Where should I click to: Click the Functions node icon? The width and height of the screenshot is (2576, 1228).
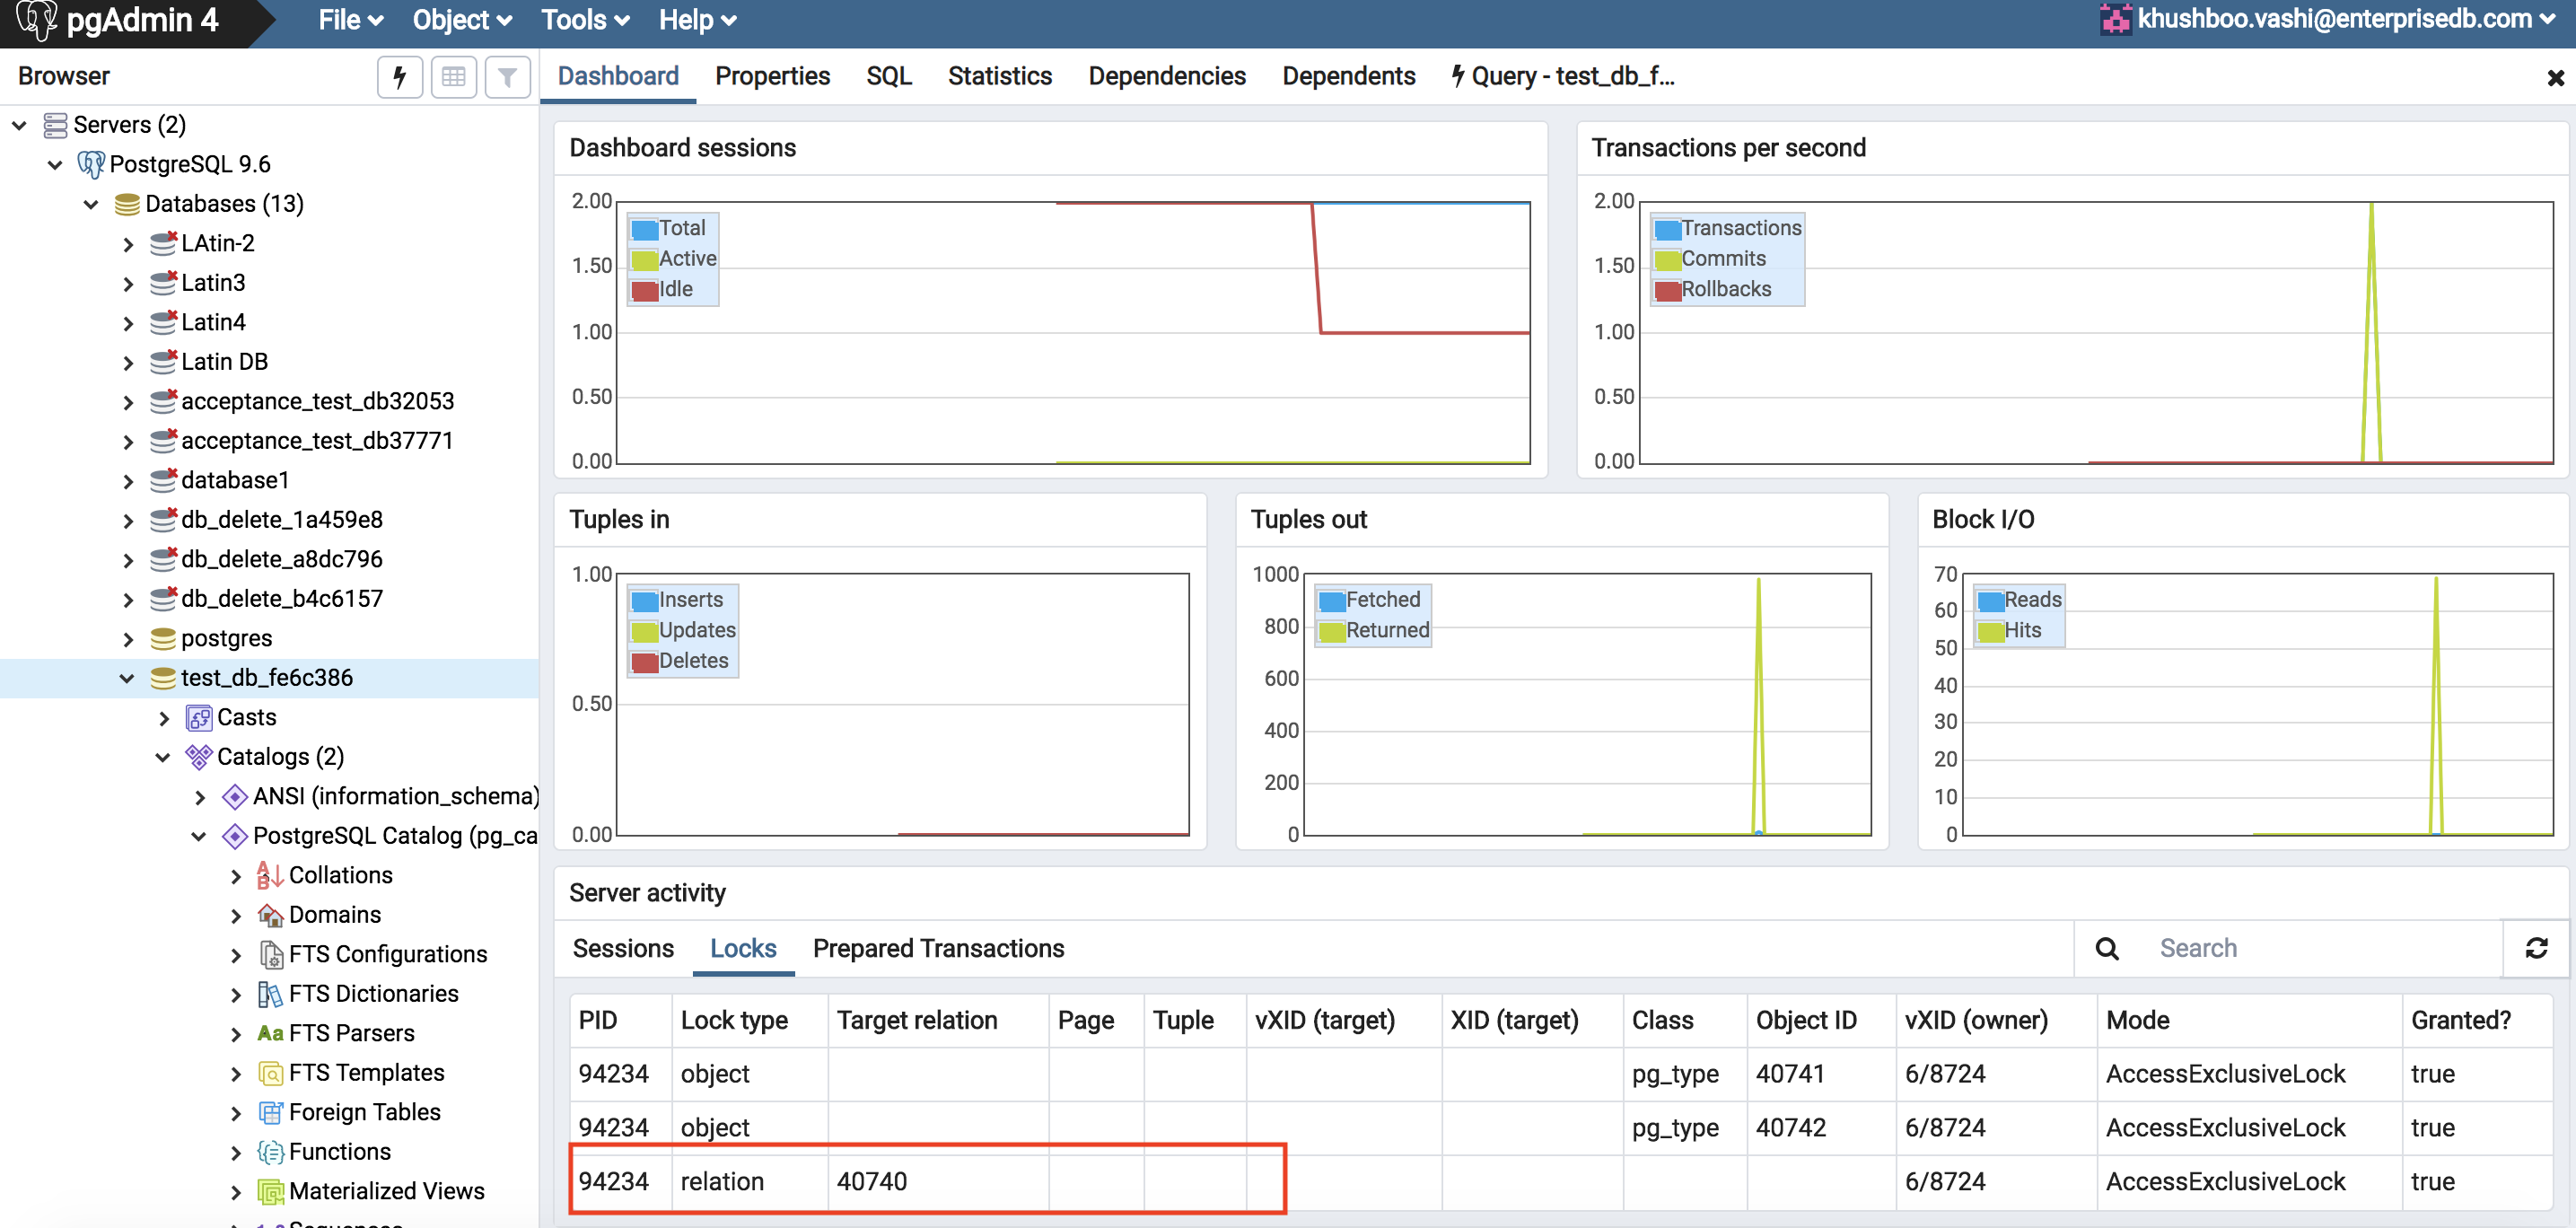coord(270,1152)
